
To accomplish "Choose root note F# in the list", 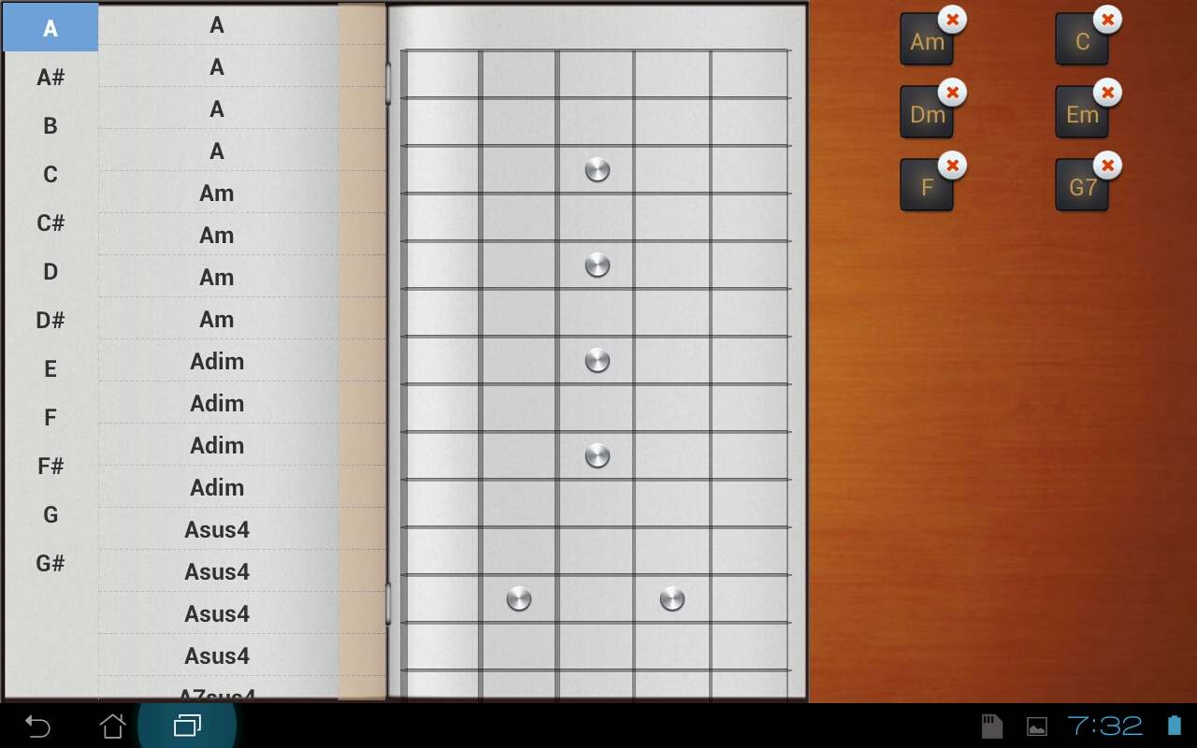I will pyautogui.click(x=50, y=467).
